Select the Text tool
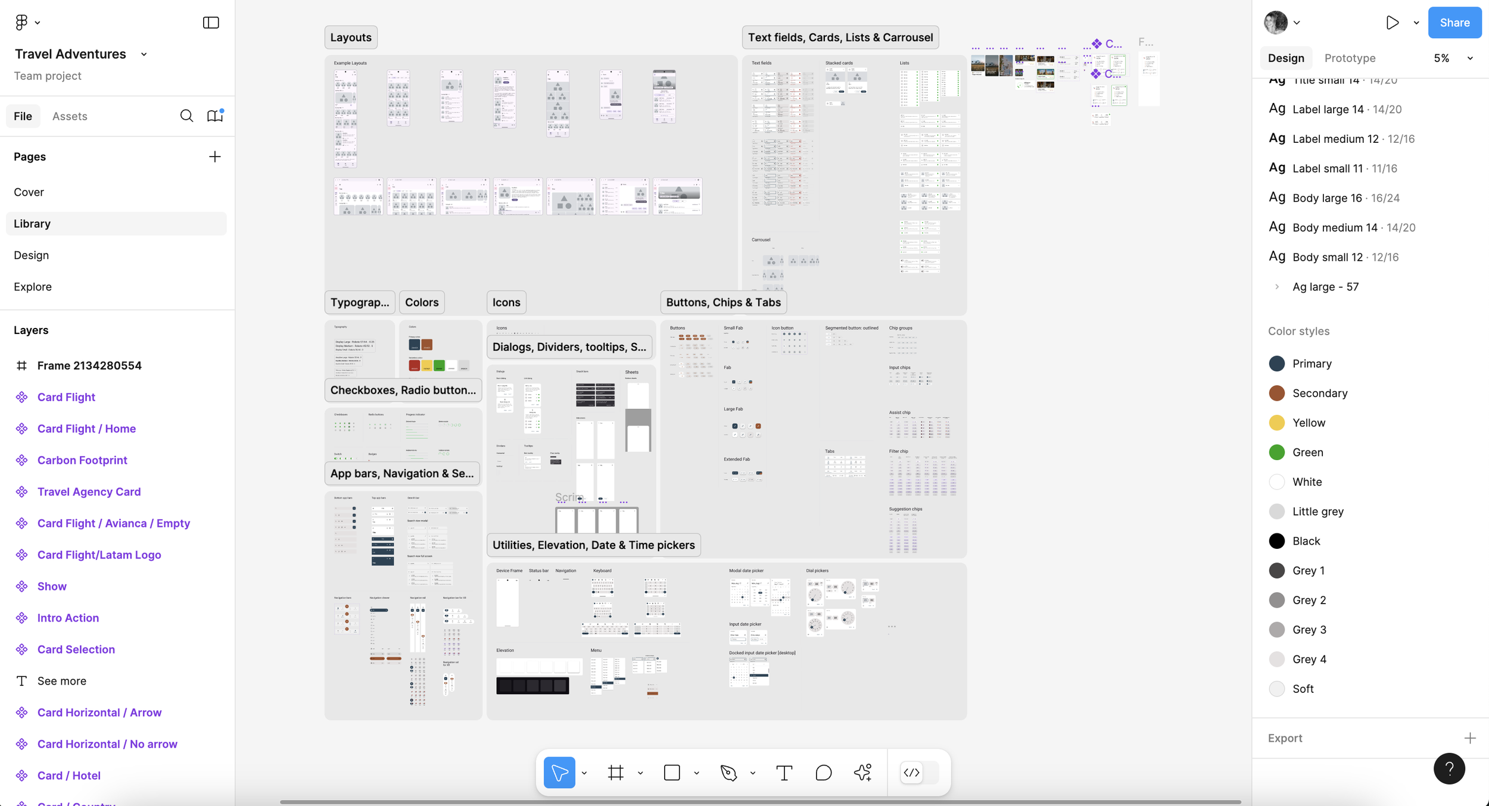 [784, 773]
